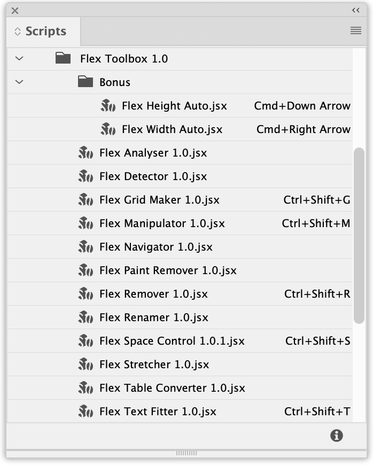Click the Flex Analyser script icon
Image resolution: width=373 pixels, height=466 pixels.
86,153
